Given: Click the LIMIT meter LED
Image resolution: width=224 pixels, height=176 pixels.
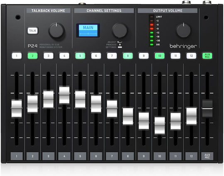Looking at the screenshot, I should pos(152,17).
